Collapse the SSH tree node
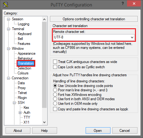 14,103
